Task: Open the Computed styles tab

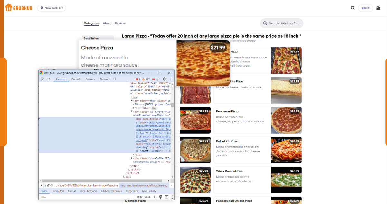Action: [58, 191]
